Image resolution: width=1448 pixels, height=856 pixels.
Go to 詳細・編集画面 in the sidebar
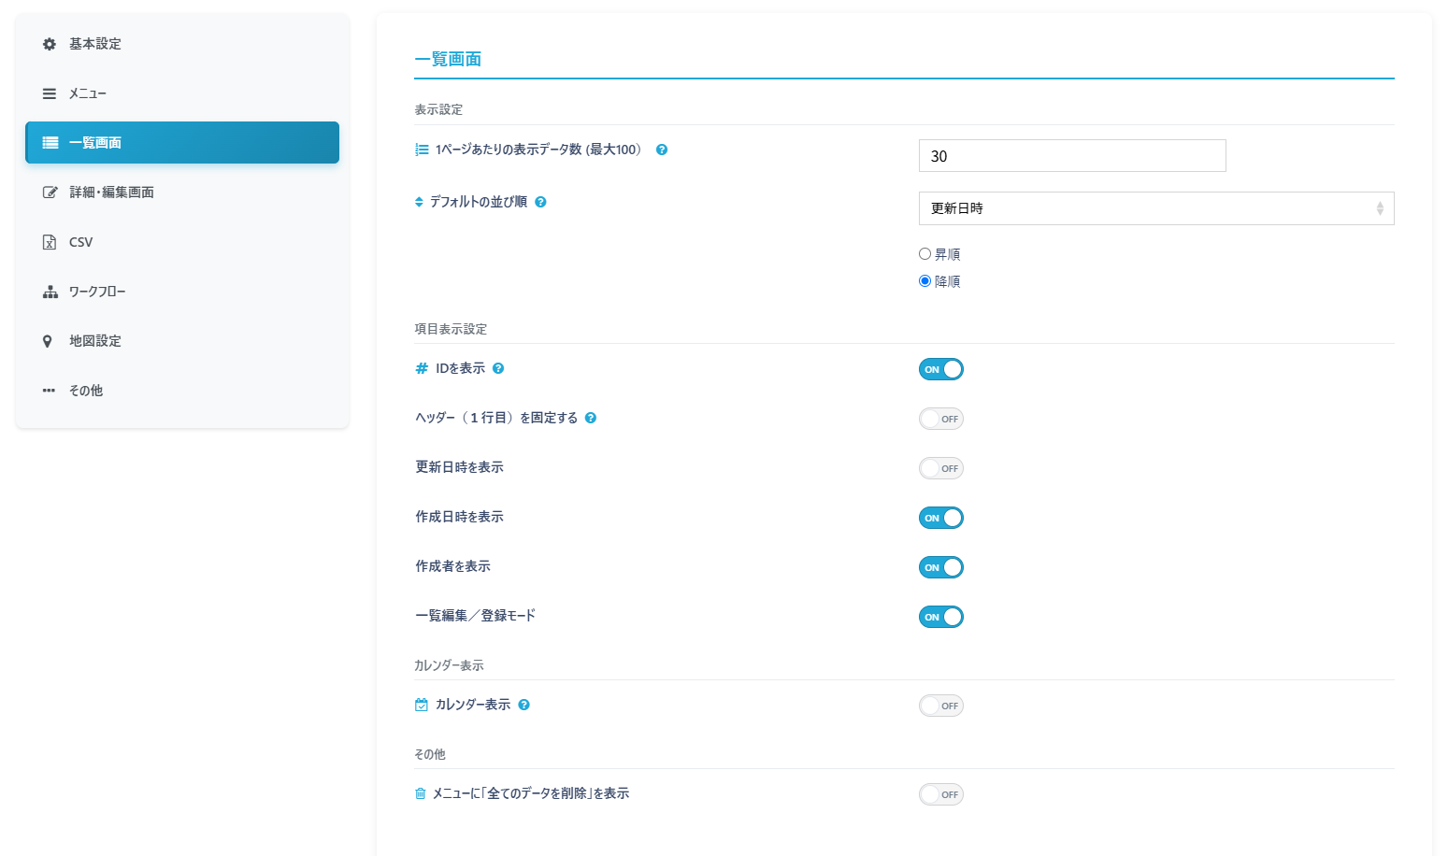111,193
